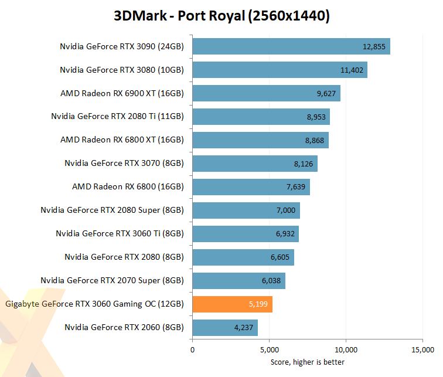The width and height of the screenshot is (443, 377).
Task: Click the 11,402 score value
Action: pos(352,70)
